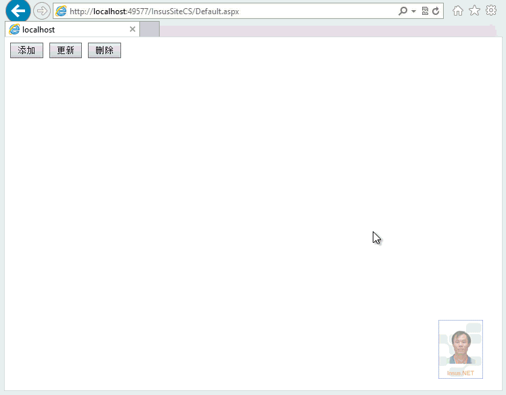Viewport: 506px width, 395px height.
Task: Close the localhost tab
Action: pyautogui.click(x=133, y=30)
